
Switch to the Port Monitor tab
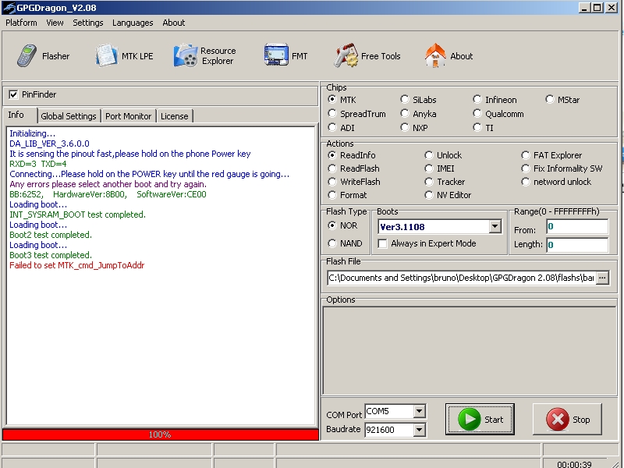click(128, 116)
